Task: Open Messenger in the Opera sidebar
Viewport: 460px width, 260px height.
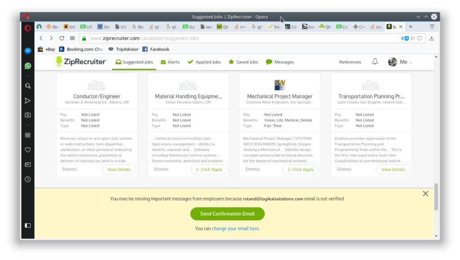Action: pyautogui.click(x=28, y=51)
